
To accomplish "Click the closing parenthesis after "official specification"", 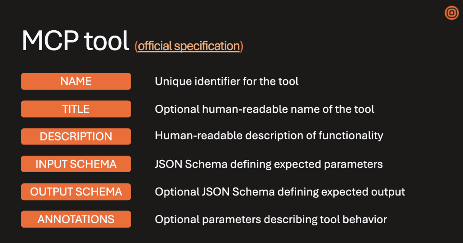I will [241, 47].
